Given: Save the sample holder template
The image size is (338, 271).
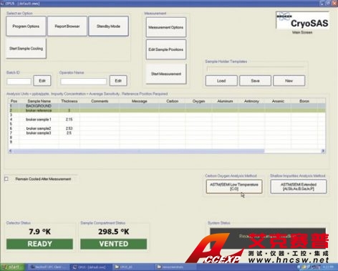Looking at the screenshot, I should coord(255,81).
